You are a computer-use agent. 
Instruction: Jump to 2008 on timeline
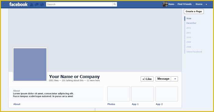pyautogui.click(x=189, y=47)
